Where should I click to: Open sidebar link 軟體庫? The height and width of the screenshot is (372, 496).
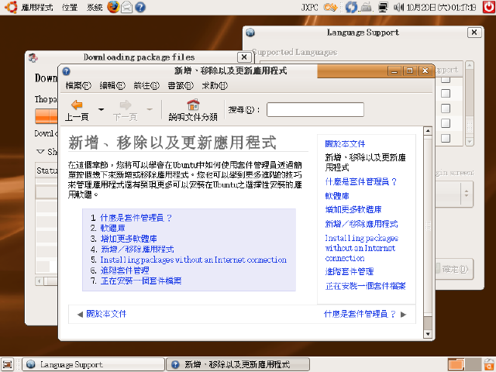click(x=337, y=196)
